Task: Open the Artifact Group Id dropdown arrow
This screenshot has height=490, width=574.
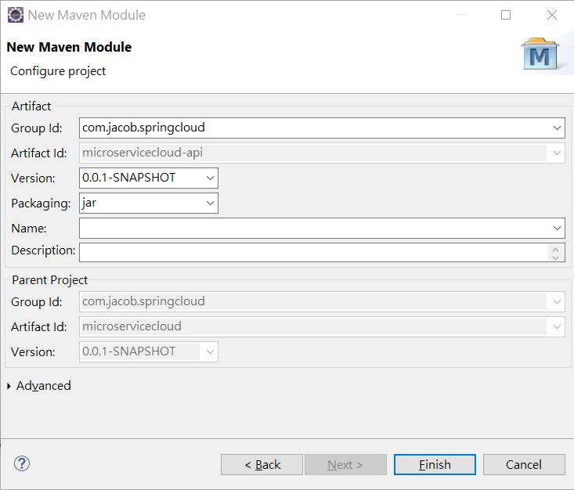Action: (557, 128)
